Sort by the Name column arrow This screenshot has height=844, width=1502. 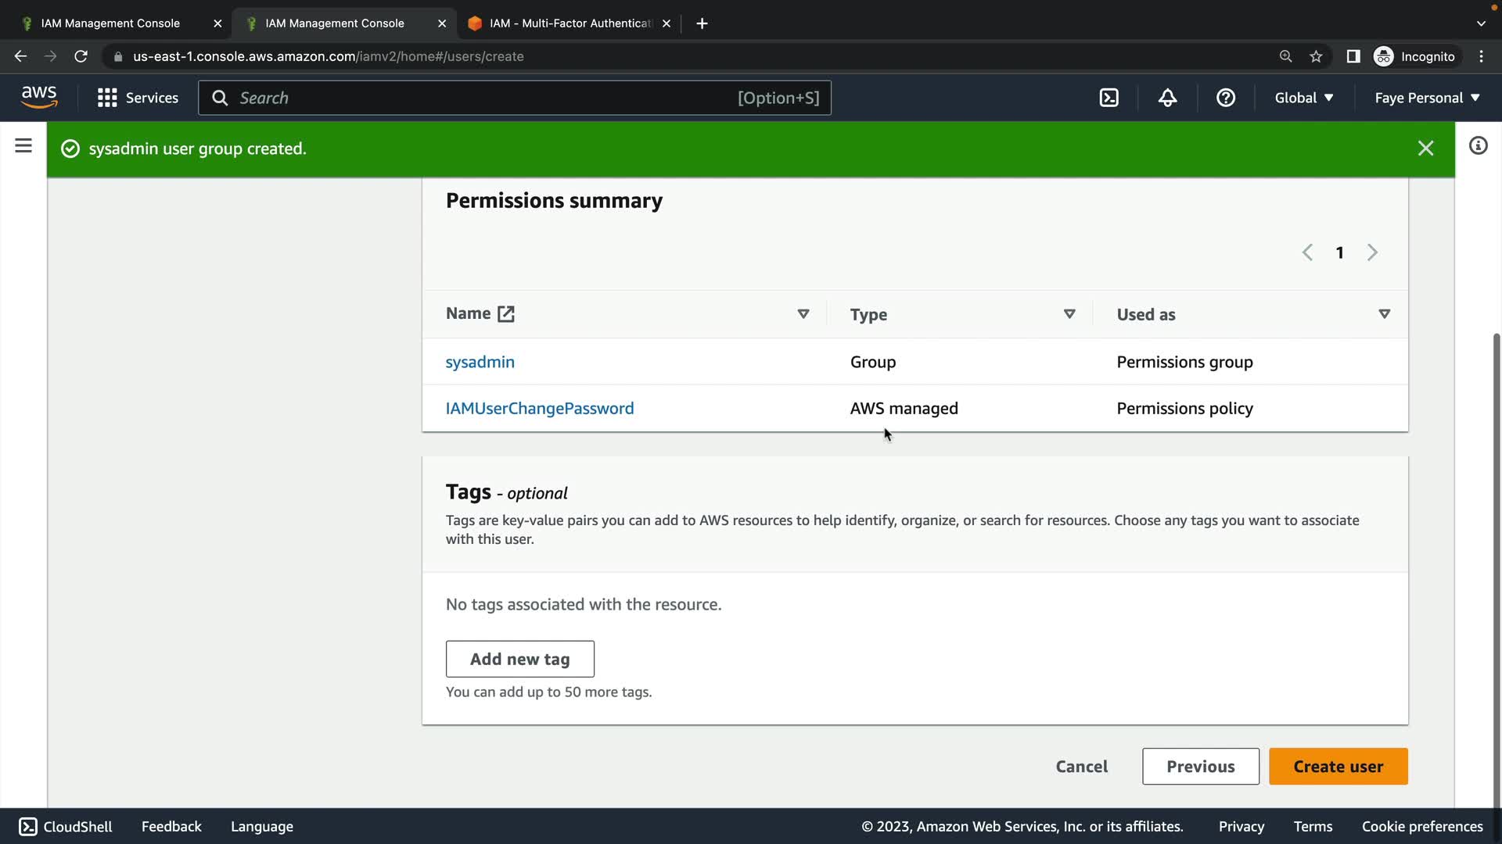coord(803,314)
